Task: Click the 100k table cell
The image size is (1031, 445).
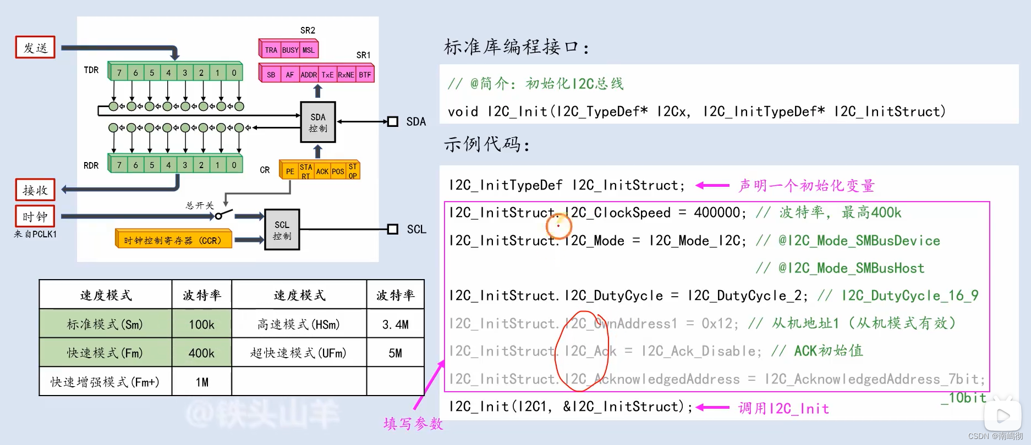Action: [201, 324]
